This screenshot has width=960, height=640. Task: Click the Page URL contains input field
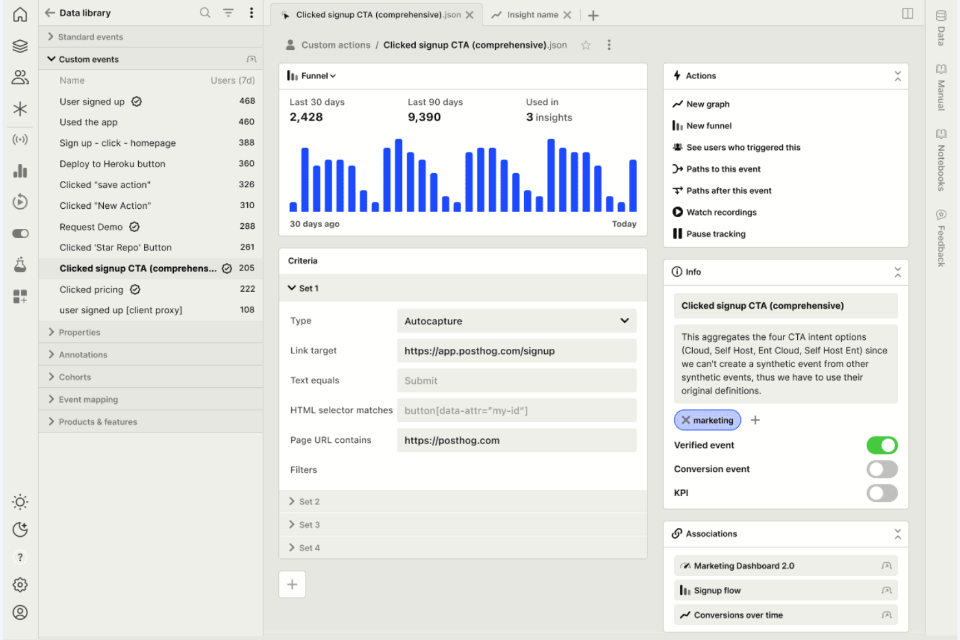[516, 440]
